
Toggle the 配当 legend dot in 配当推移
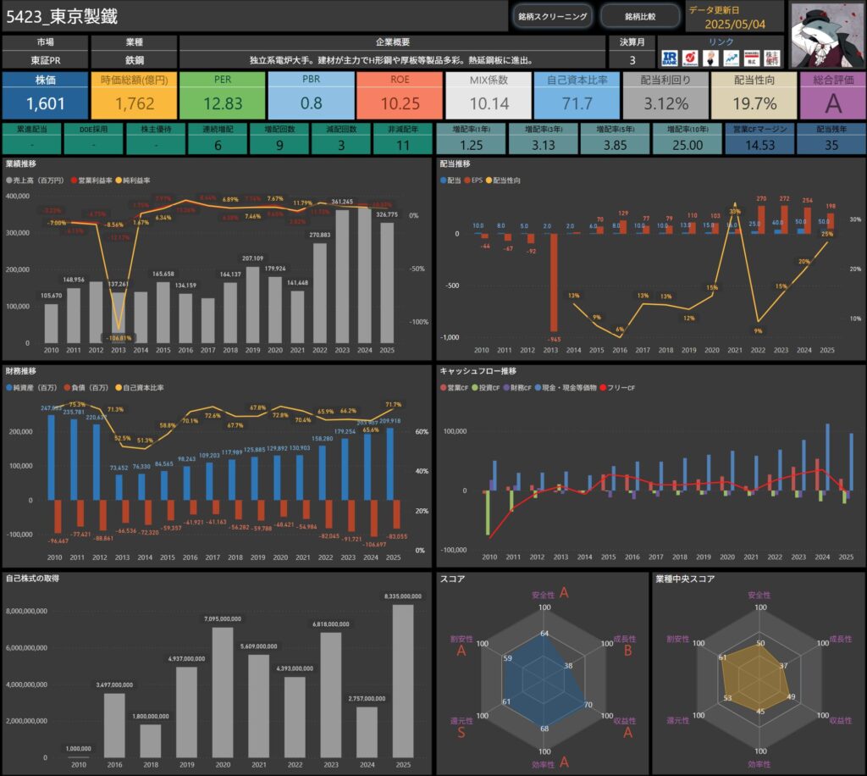point(444,180)
